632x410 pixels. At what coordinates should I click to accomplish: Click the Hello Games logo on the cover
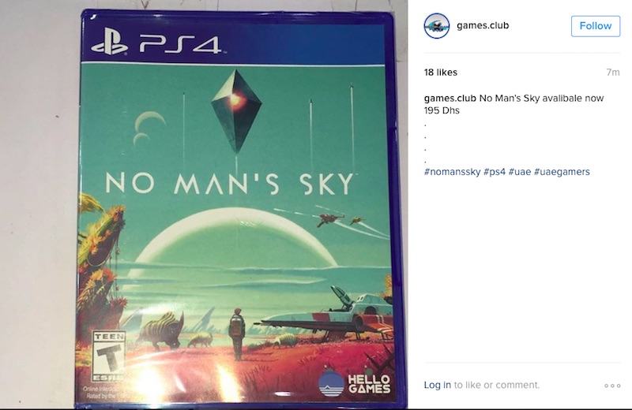click(354, 383)
